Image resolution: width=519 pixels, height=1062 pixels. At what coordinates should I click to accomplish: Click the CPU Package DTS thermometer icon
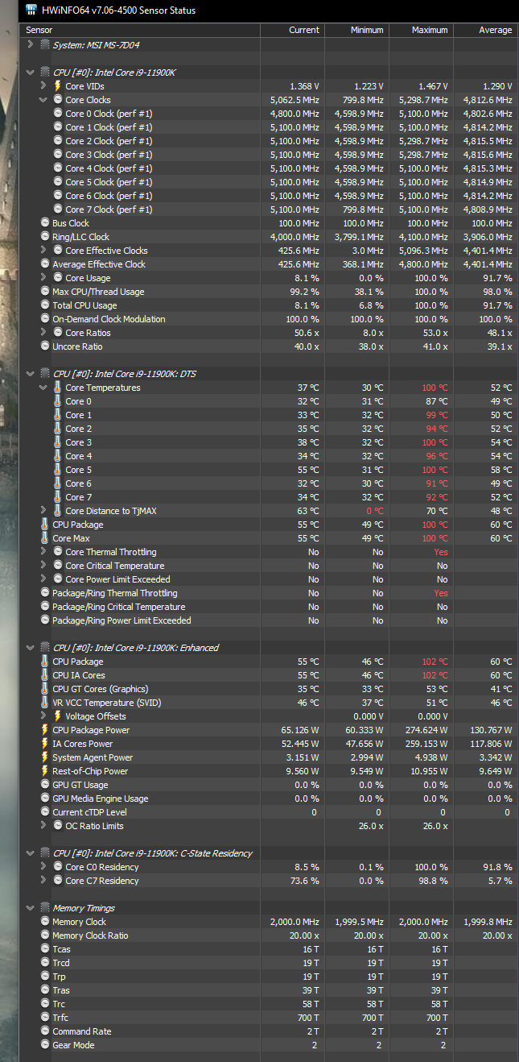click(44, 525)
